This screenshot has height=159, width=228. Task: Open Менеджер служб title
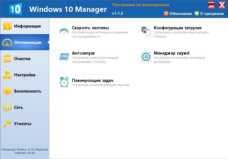pos(172,53)
